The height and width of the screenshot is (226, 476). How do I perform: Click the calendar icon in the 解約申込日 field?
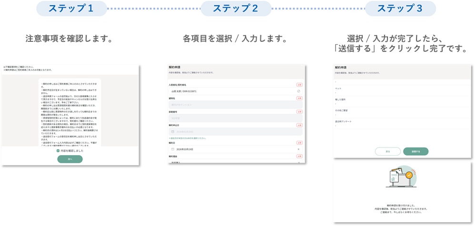pos(173,132)
